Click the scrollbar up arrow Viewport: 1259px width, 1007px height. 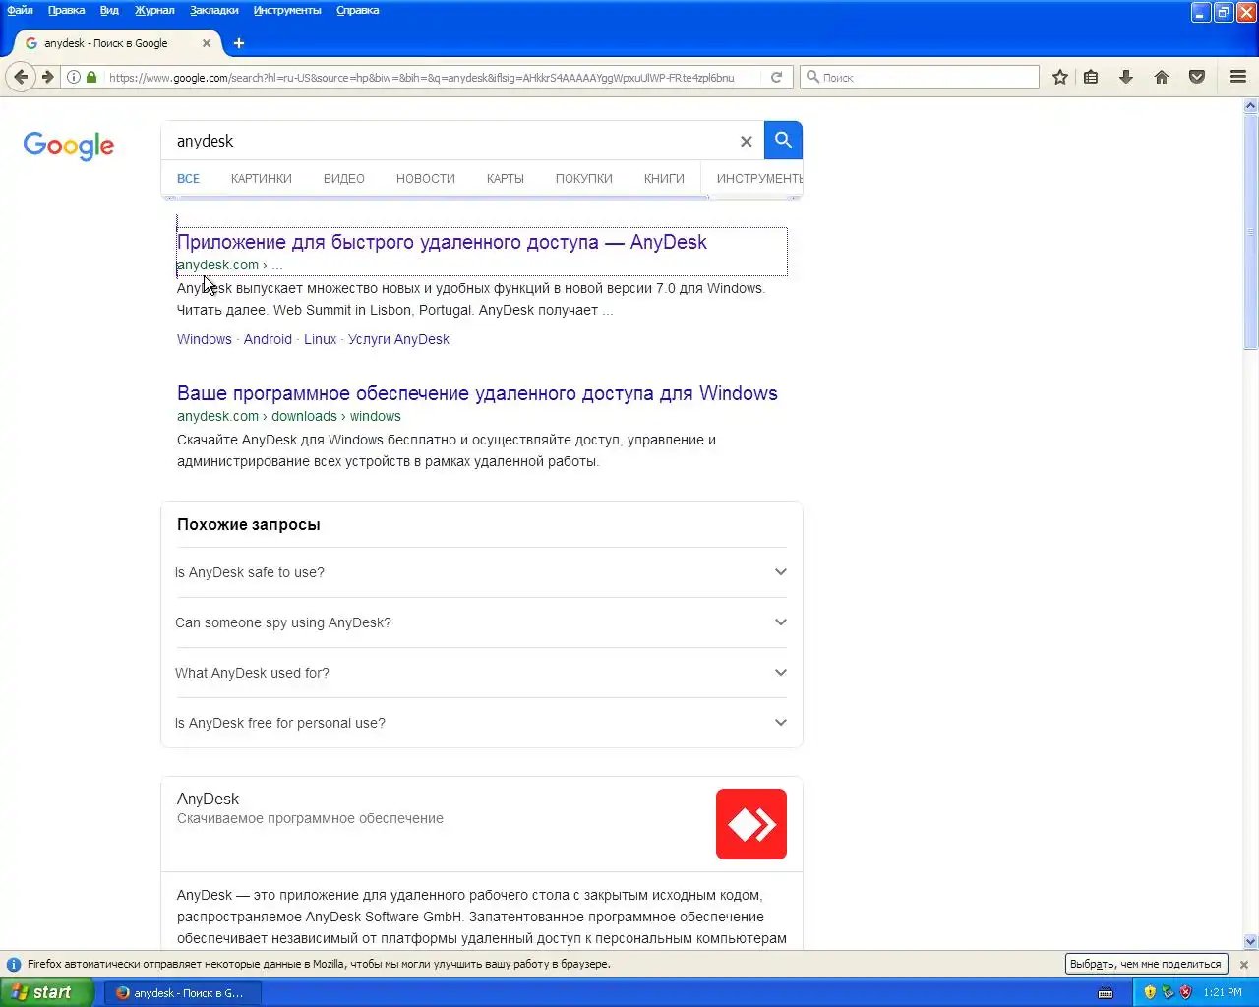pos(1251,105)
